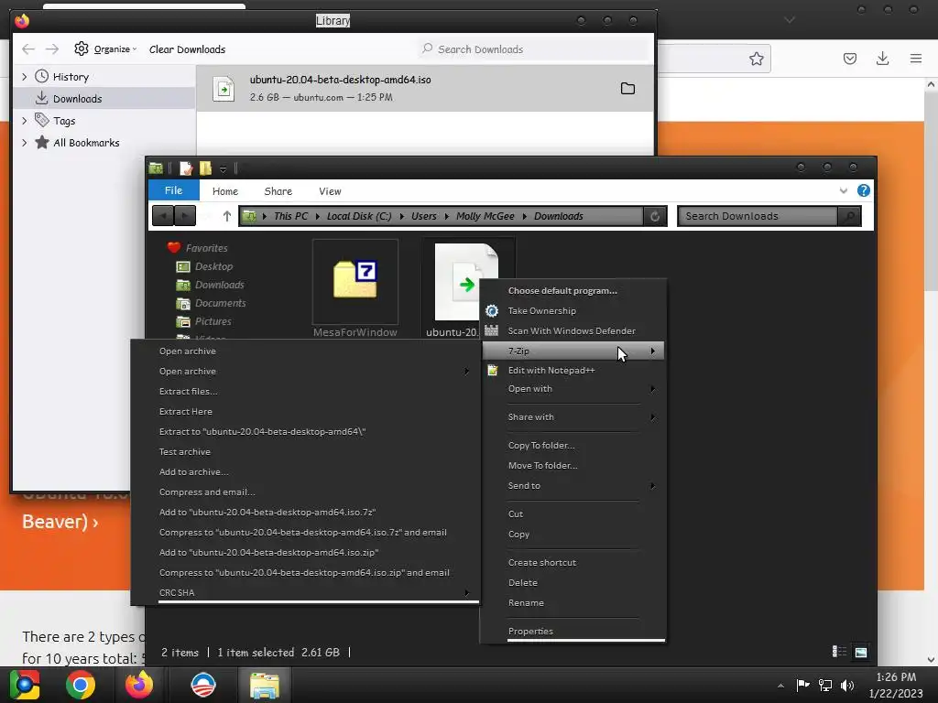Viewport: 938px width, 703px height.
Task: Select ubuntu-20.04 iso entry in Library list
Action: click(425, 88)
